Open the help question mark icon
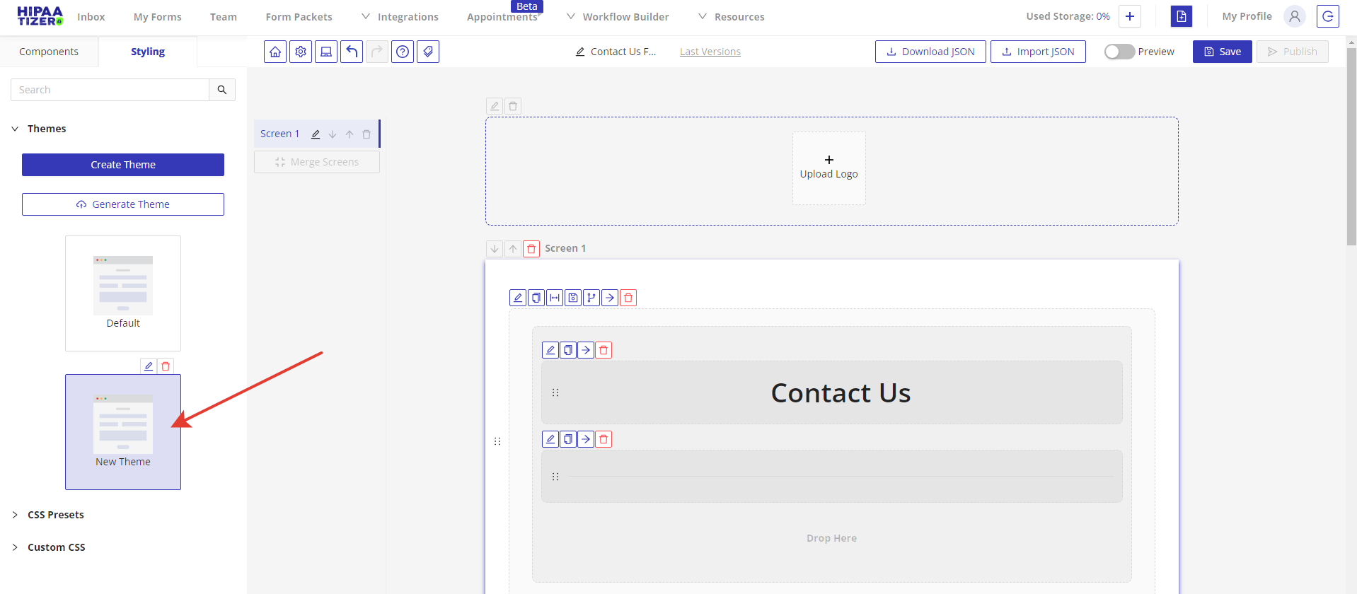Screen dimensions: 1357x594 (403, 52)
